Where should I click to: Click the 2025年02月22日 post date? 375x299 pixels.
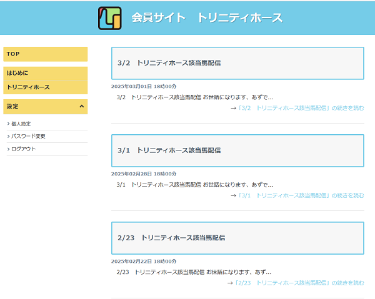[144, 261]
